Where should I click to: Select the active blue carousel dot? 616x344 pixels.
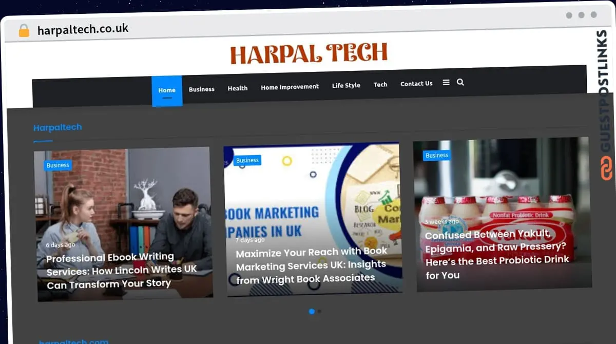(312, 312)
